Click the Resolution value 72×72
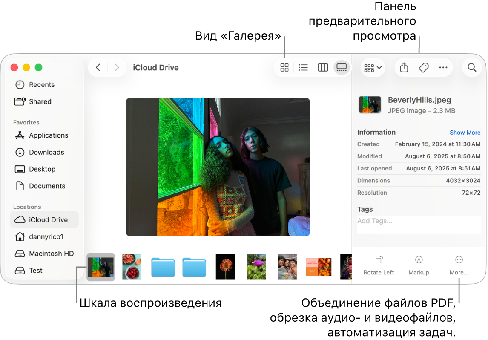Viewport: 488px width, 340px height. pos(471,193)
